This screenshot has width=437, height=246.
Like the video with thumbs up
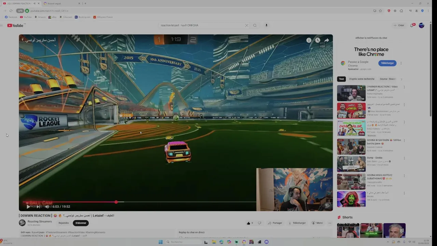click(249, 223)
